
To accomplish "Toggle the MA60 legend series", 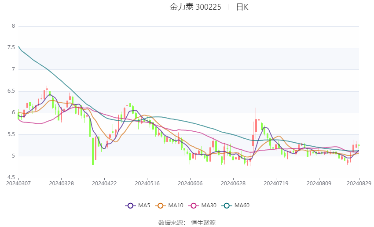I will 235,205.
